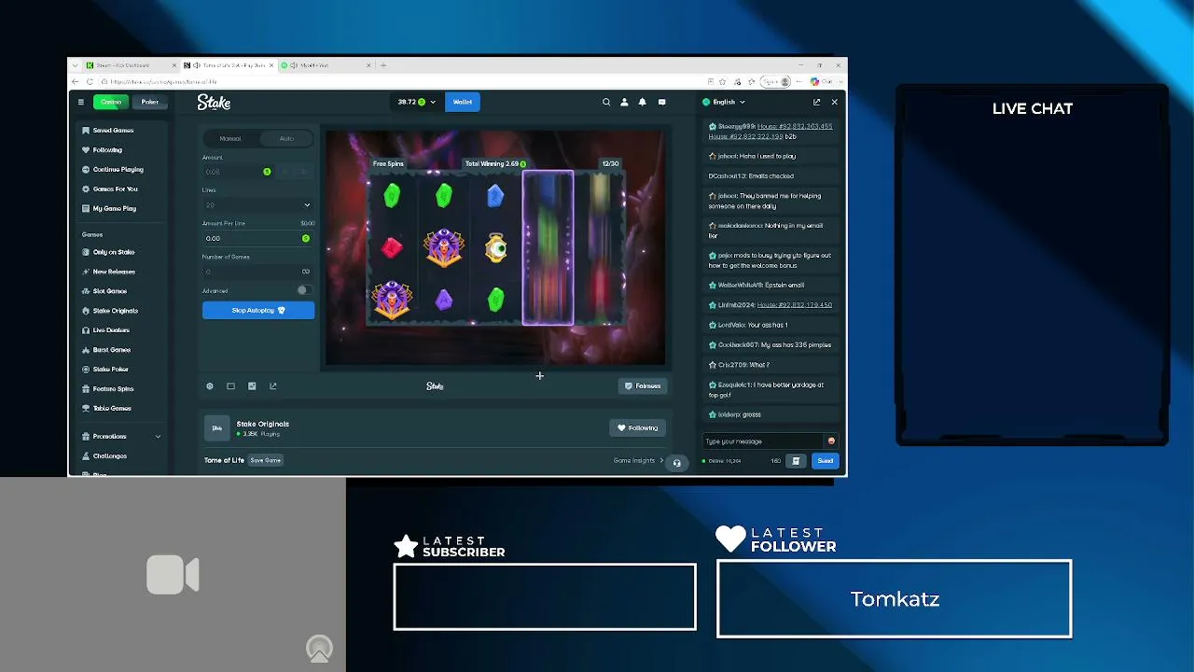Toggle the Advanced switch
This screenshot has width=1194, height=672.
tap(303, 291)
